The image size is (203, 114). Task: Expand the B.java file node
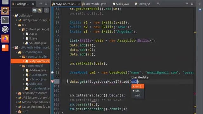point(23,38)
